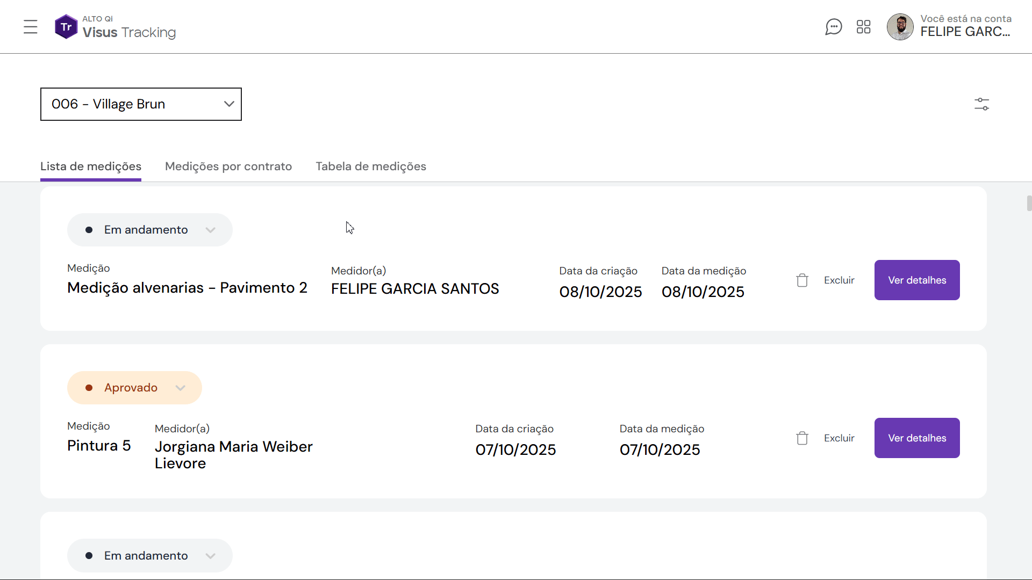Open first Em andamento status dropdown
Image resolution: width=1032 pixels, height=580 pixels.
pyautogui.click(x=149, y=230)
